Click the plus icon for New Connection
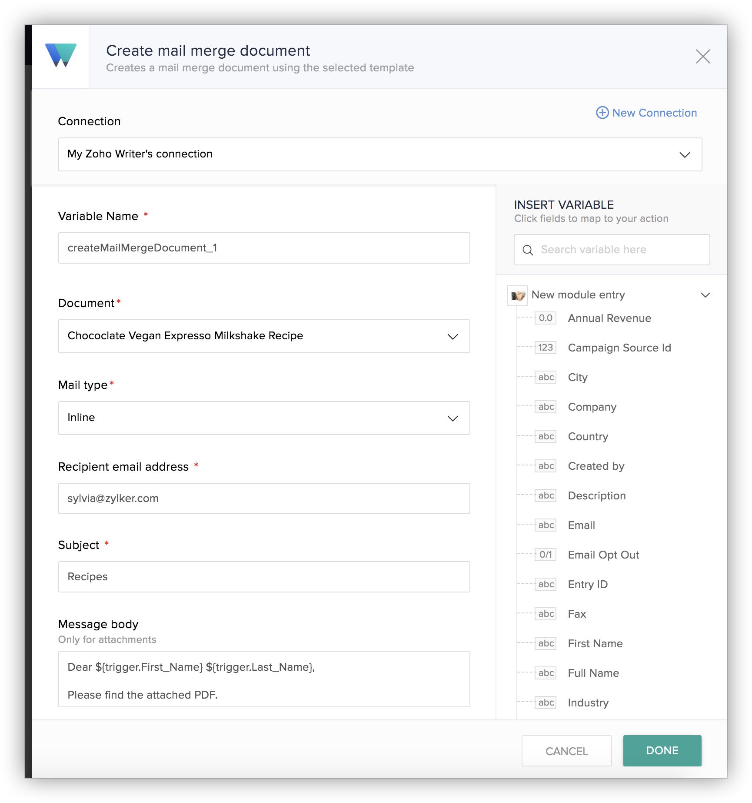 [602, 113]
